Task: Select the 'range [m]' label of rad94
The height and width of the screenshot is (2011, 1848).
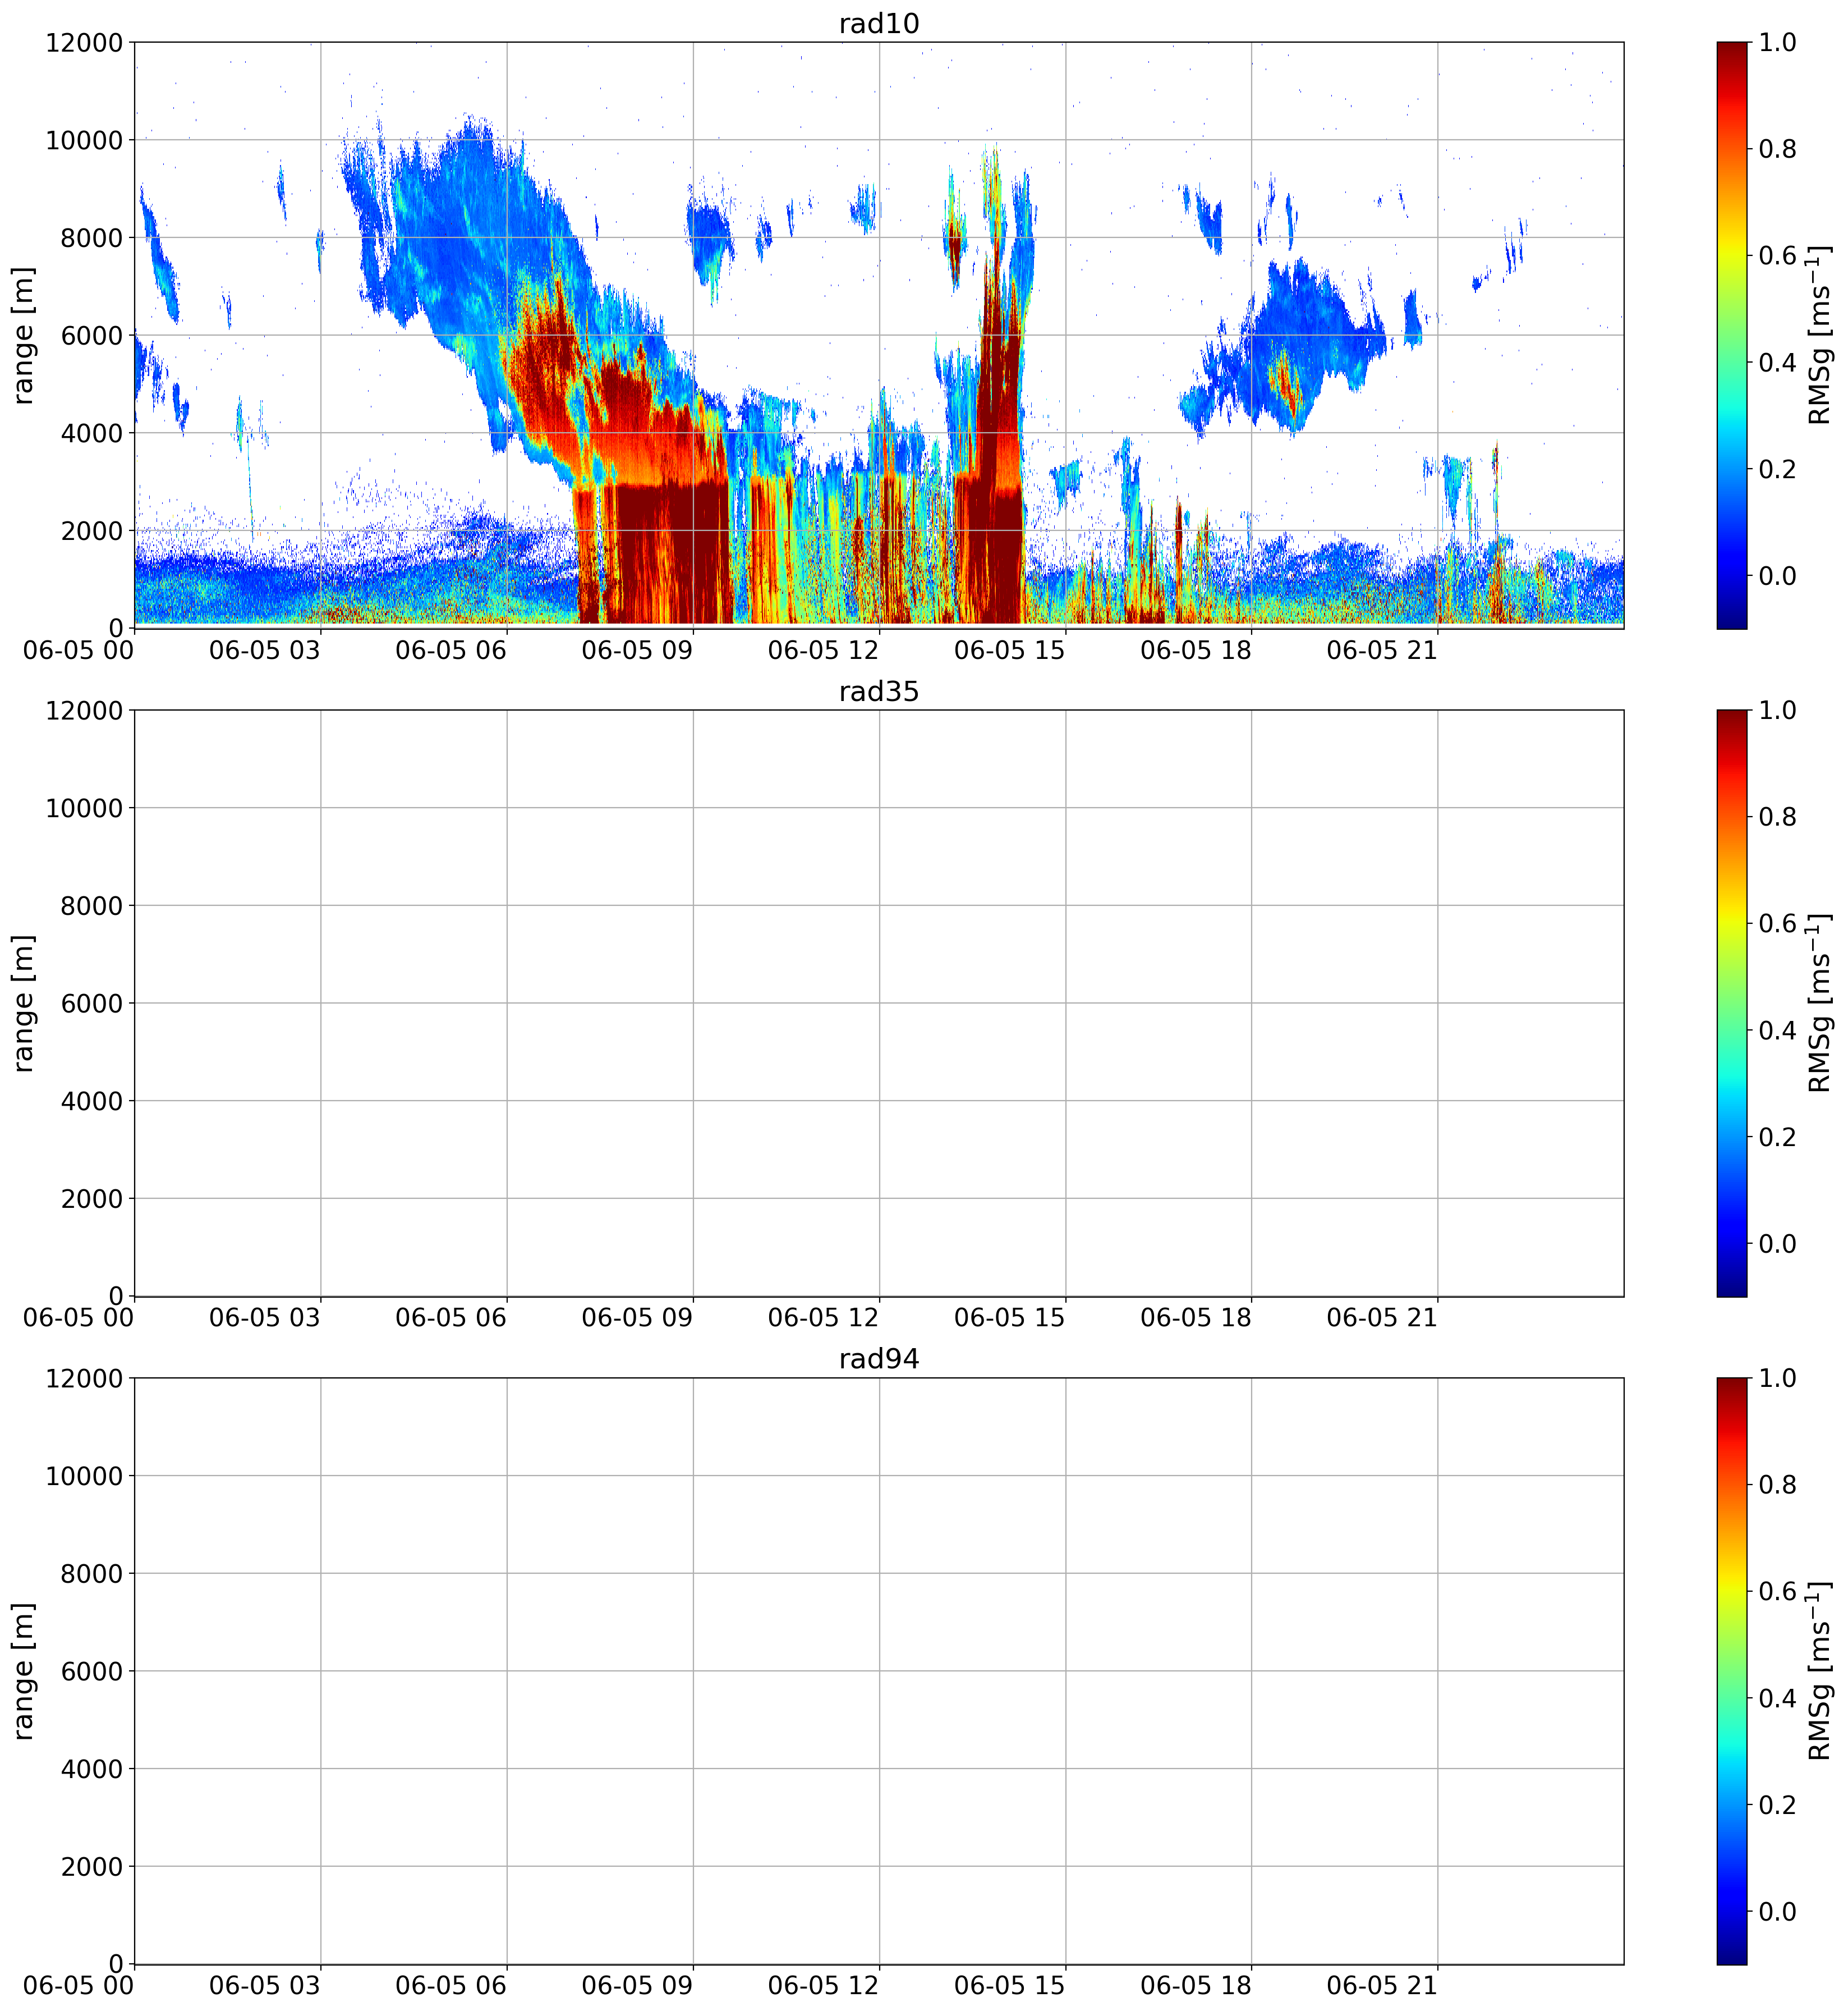Action: pyautogui.click(x=24, y=1671)
